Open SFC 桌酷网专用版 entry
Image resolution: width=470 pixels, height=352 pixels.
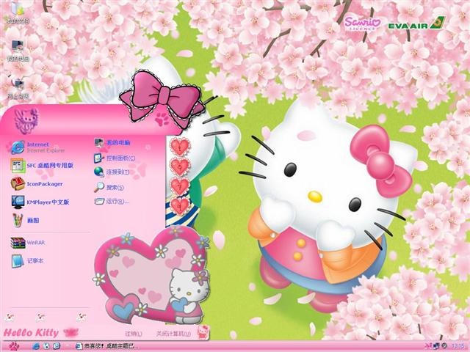point(42,166)
